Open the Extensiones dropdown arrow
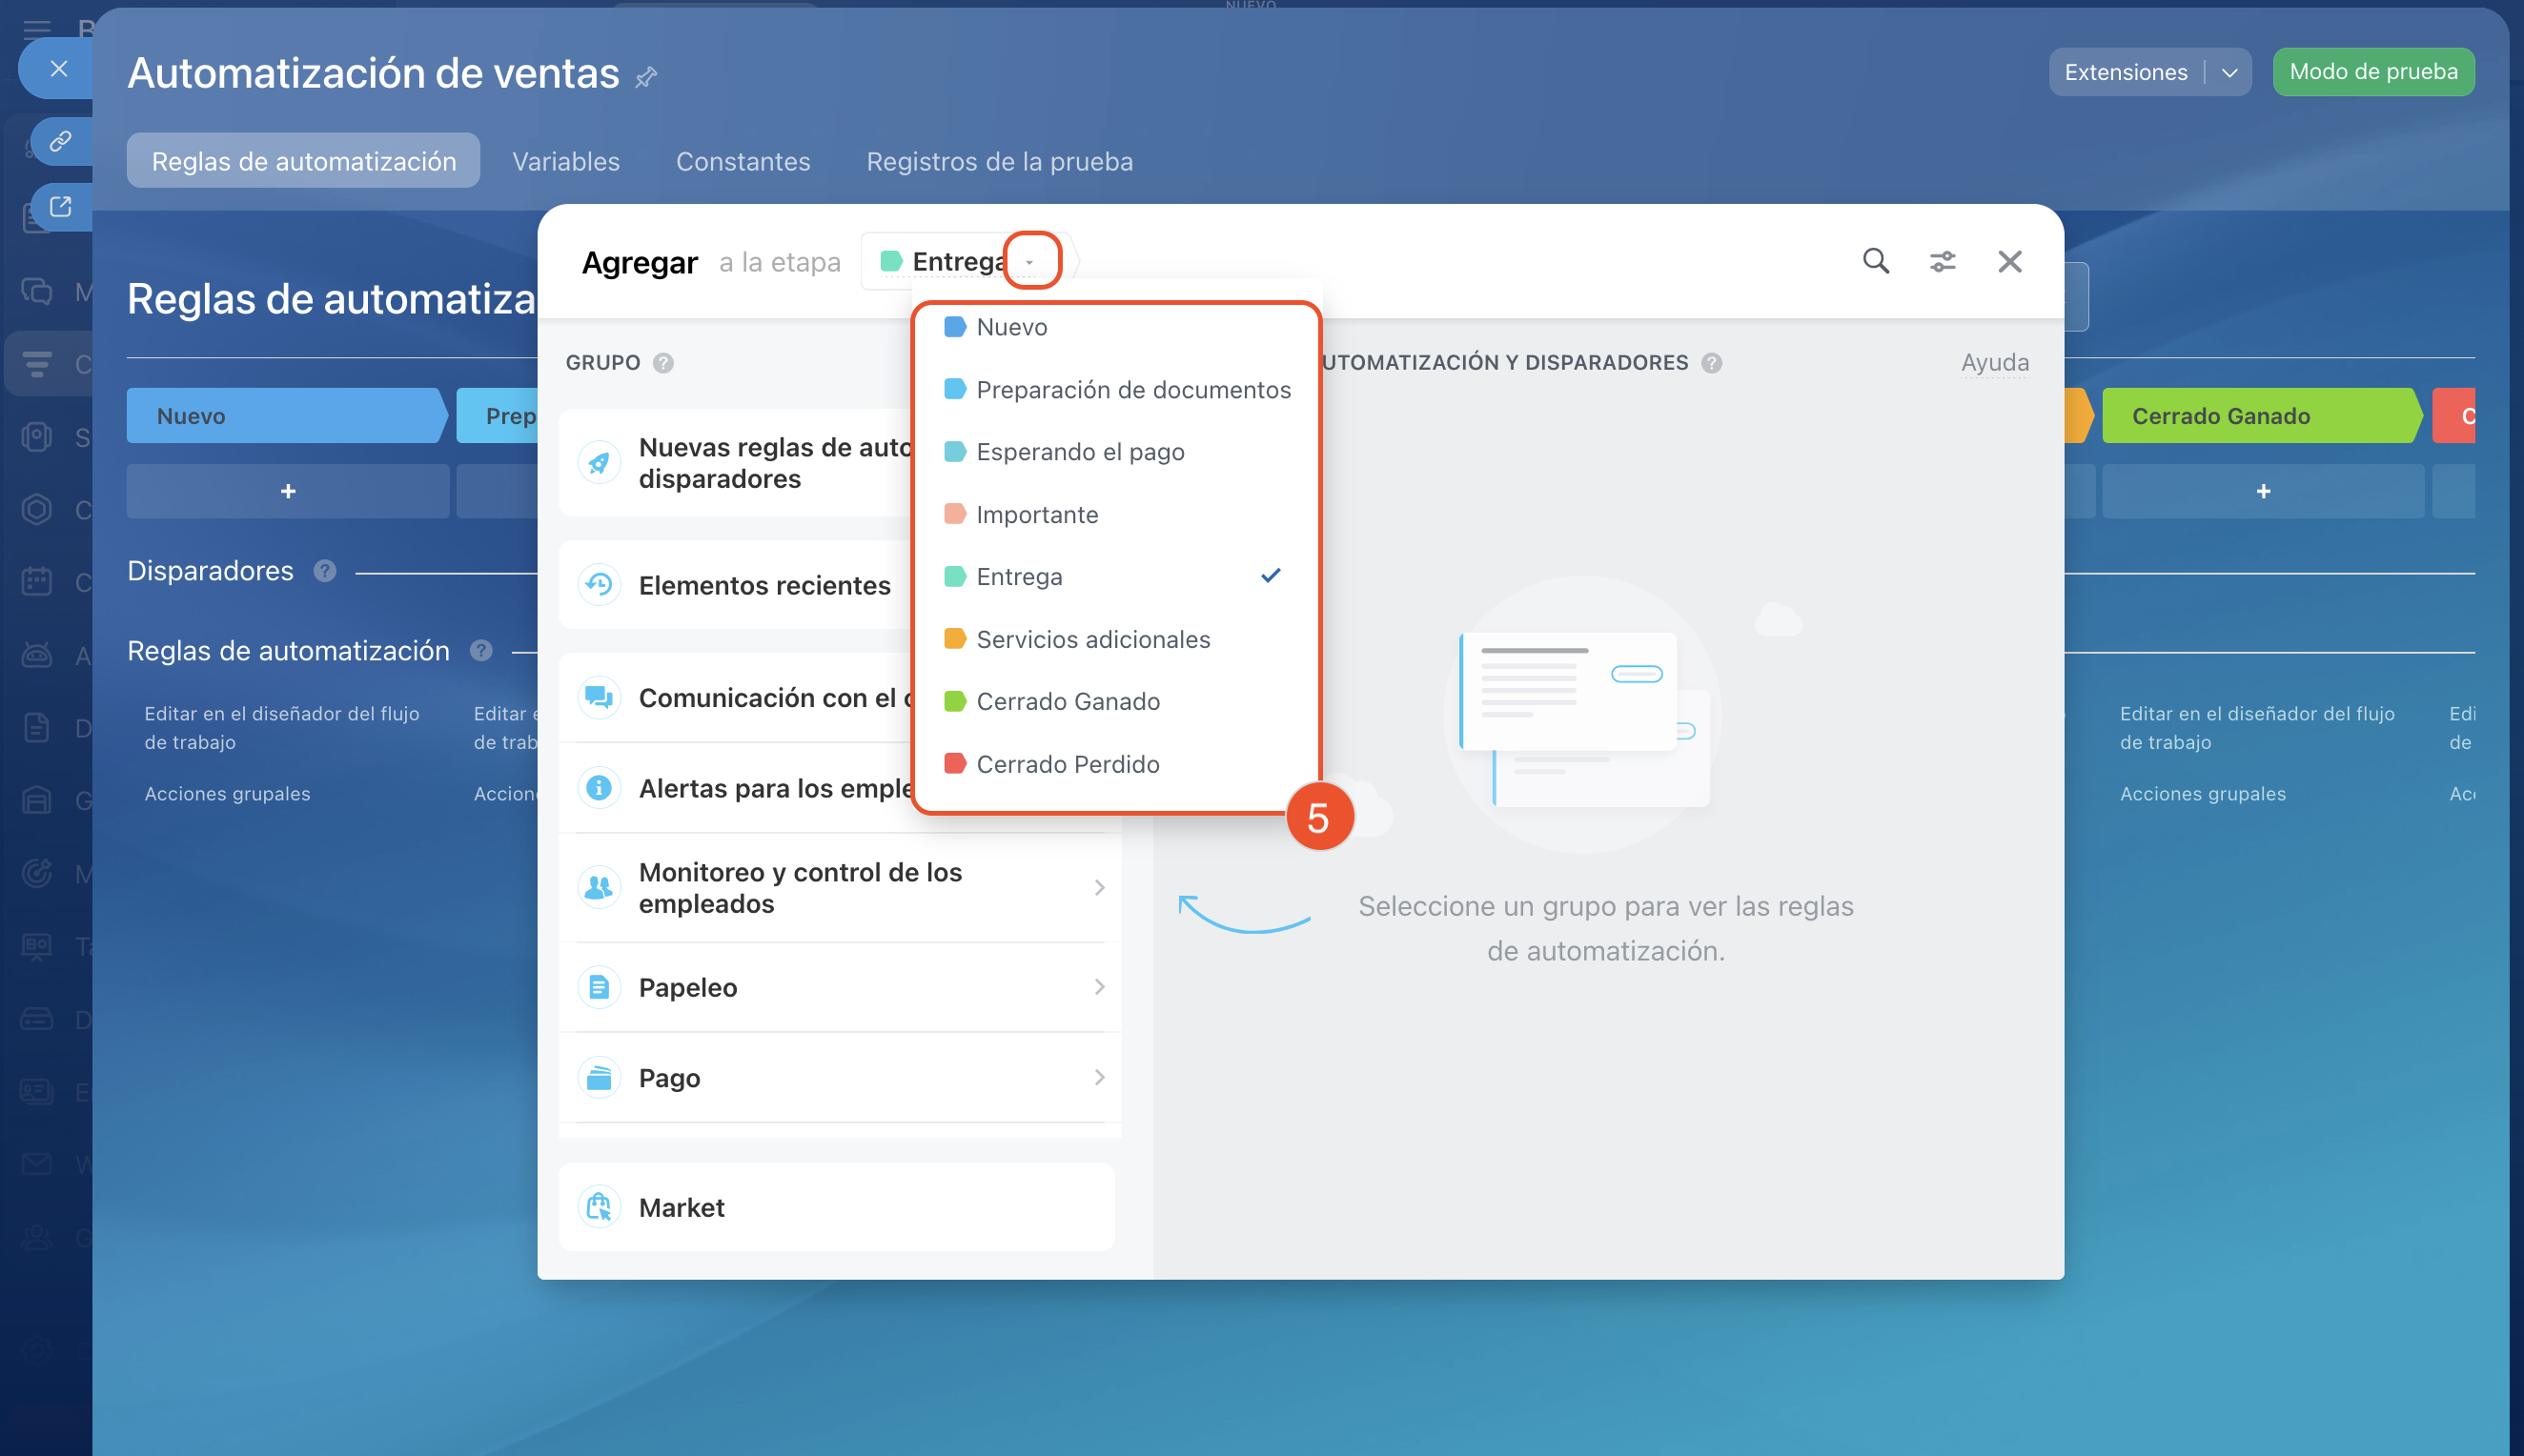 click(2229, 73)
